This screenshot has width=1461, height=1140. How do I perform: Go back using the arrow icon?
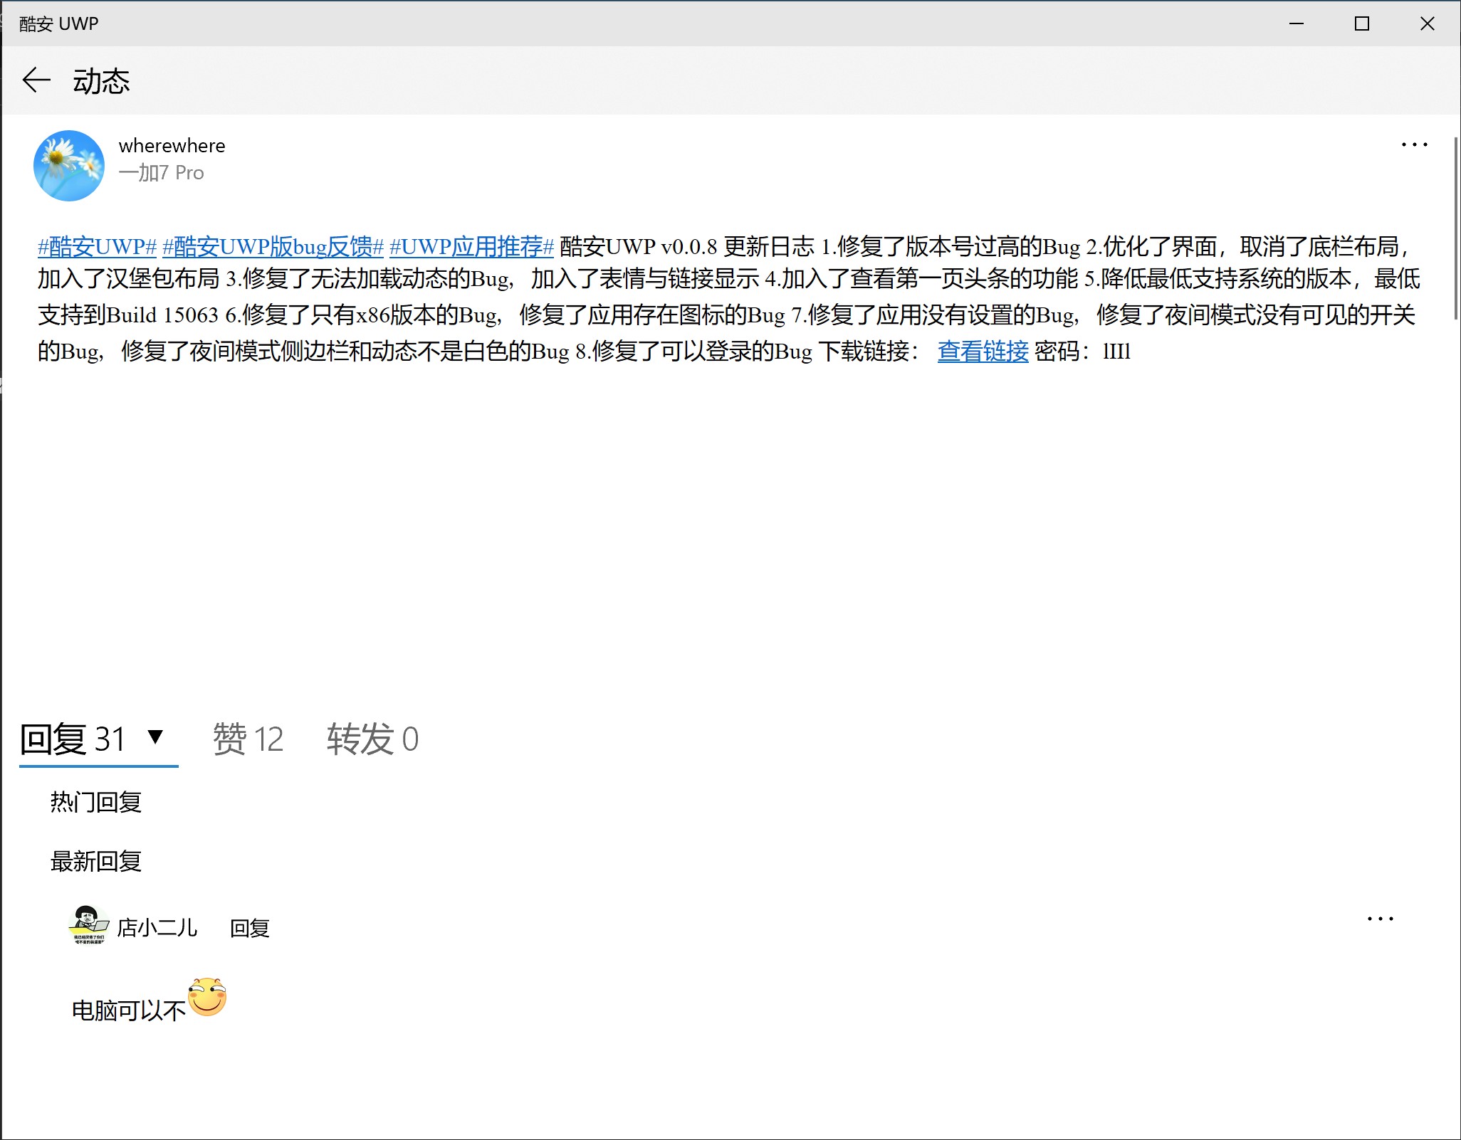click(x=36, y=80)
